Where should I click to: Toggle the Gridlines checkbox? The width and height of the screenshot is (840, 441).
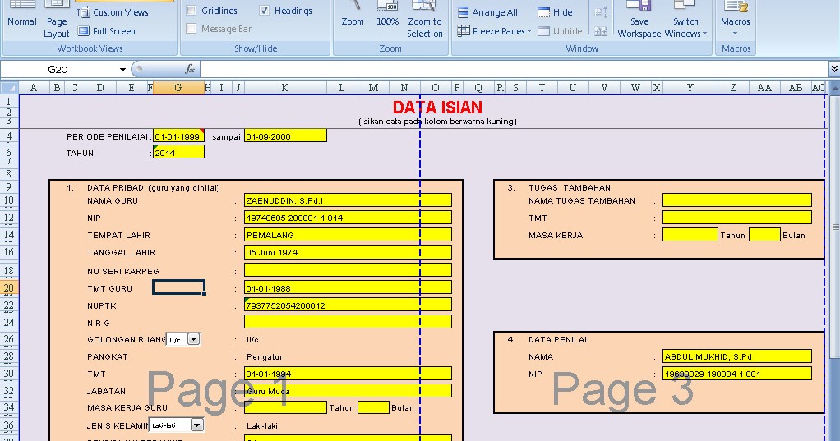click(192, 10)
